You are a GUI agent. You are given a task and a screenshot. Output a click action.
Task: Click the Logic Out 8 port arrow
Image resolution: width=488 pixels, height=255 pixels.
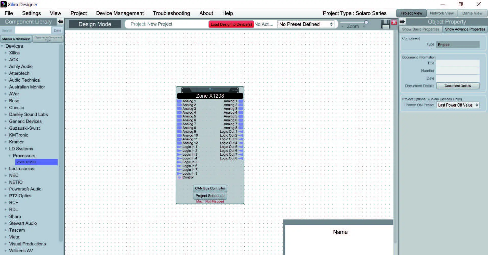point(241,158)
